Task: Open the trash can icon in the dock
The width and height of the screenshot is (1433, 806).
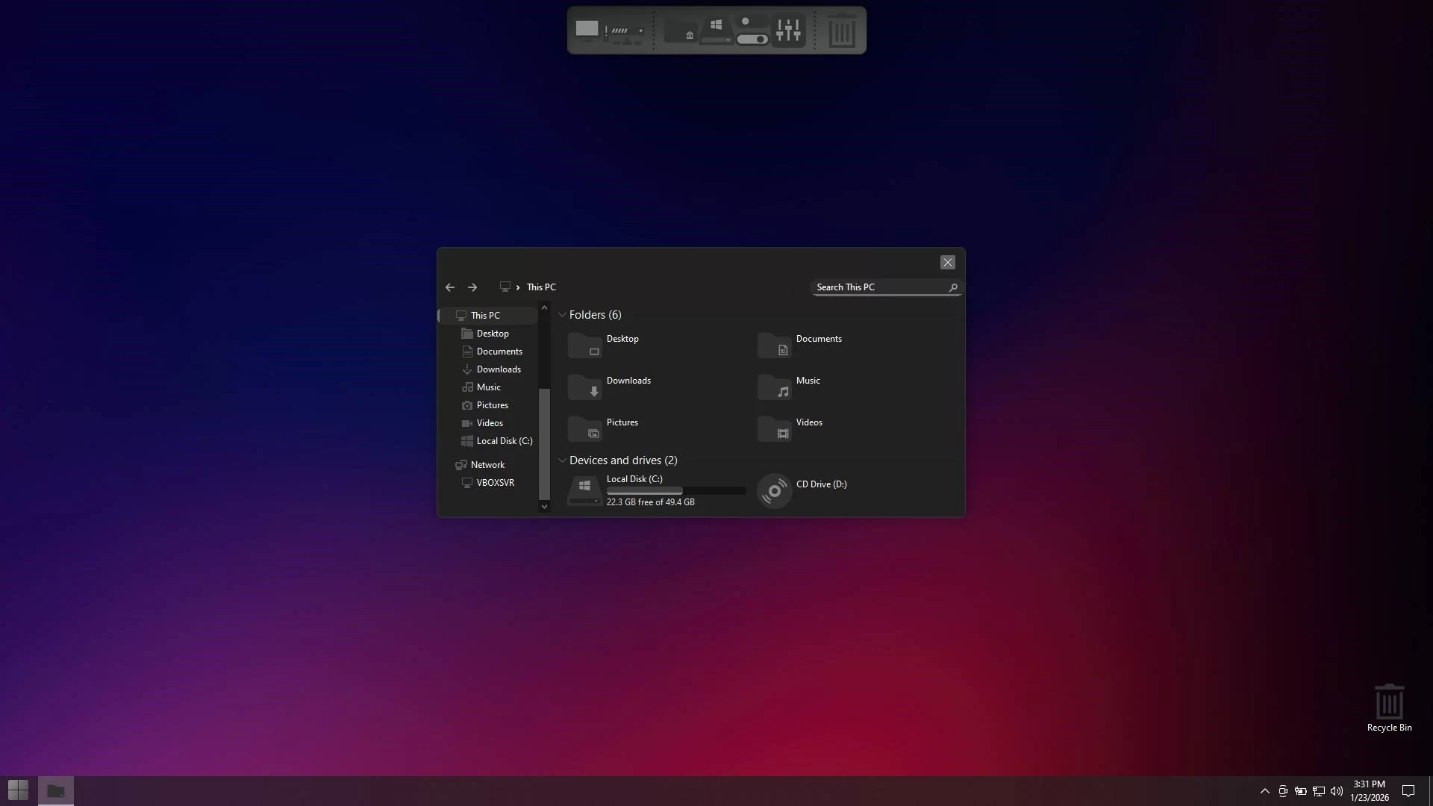Action: pos(842,31)
